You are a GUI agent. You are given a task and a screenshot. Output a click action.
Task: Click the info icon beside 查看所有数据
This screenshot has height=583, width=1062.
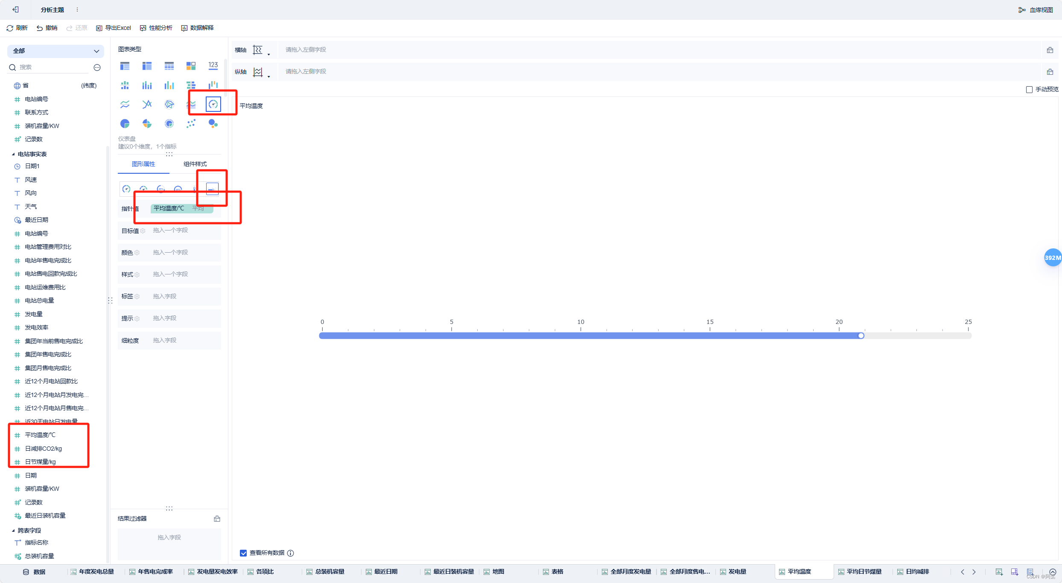pyautogui.click(x=291, y=553)
